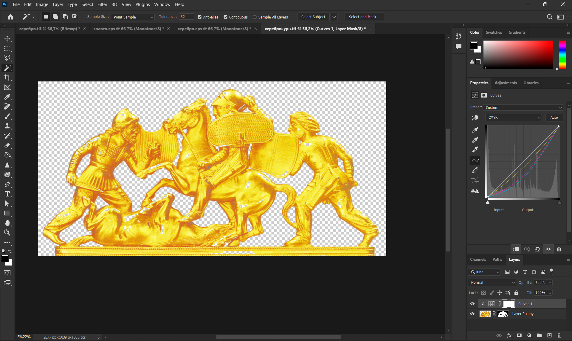The height and width of the screenshot is (341, 572).
Task: Pick the Brush tool
Action: click(7, 116)
